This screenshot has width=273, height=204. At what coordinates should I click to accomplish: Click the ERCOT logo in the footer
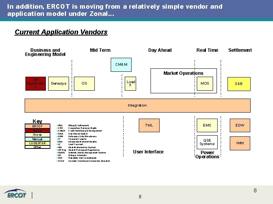point(15,194)
